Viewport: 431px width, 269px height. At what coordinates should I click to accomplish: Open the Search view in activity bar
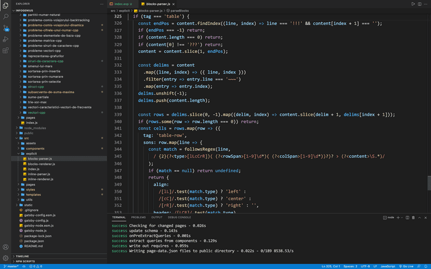pos(6,17)
